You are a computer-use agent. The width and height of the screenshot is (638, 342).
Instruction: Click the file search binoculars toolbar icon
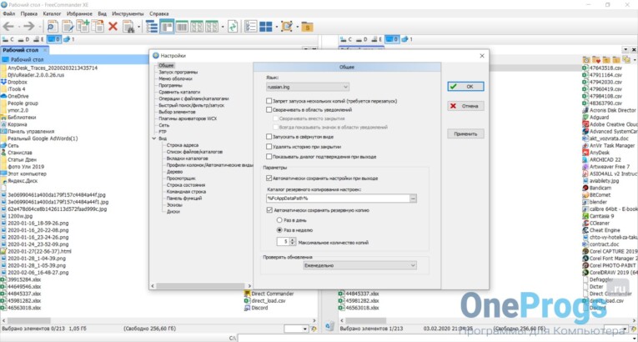128,27
